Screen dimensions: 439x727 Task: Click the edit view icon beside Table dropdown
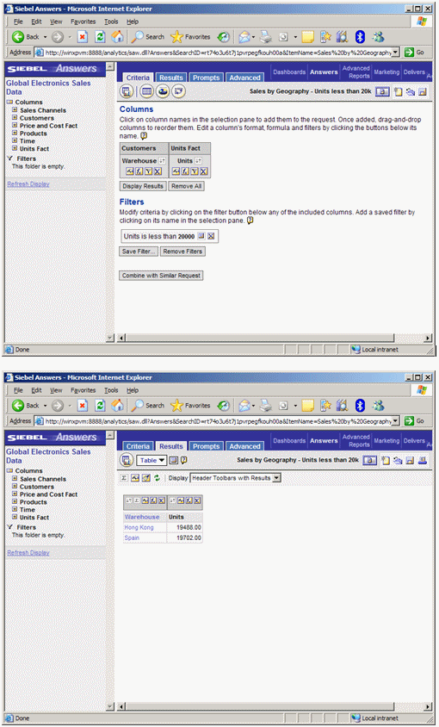[174, 460]
